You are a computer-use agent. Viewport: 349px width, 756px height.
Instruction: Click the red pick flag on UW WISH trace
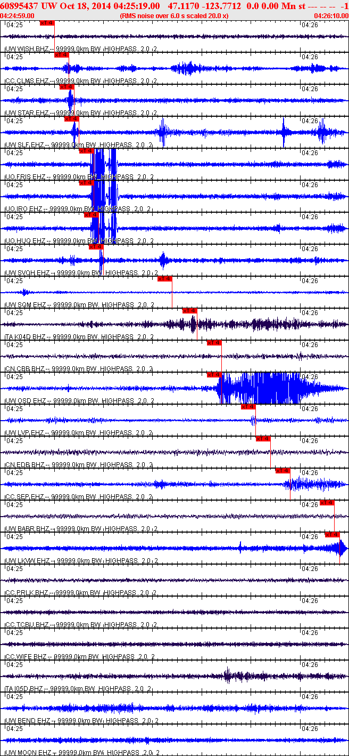coord(47,23)
